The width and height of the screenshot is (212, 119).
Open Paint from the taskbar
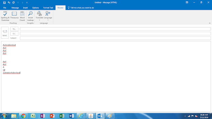pyautogui.click(x=110, y=116)
